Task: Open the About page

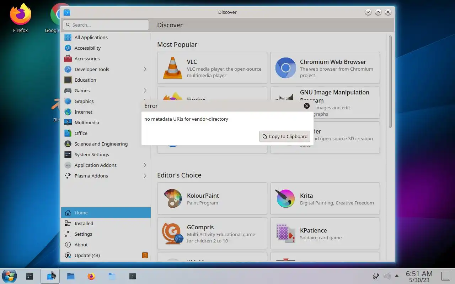Action: tap(106, 245)
